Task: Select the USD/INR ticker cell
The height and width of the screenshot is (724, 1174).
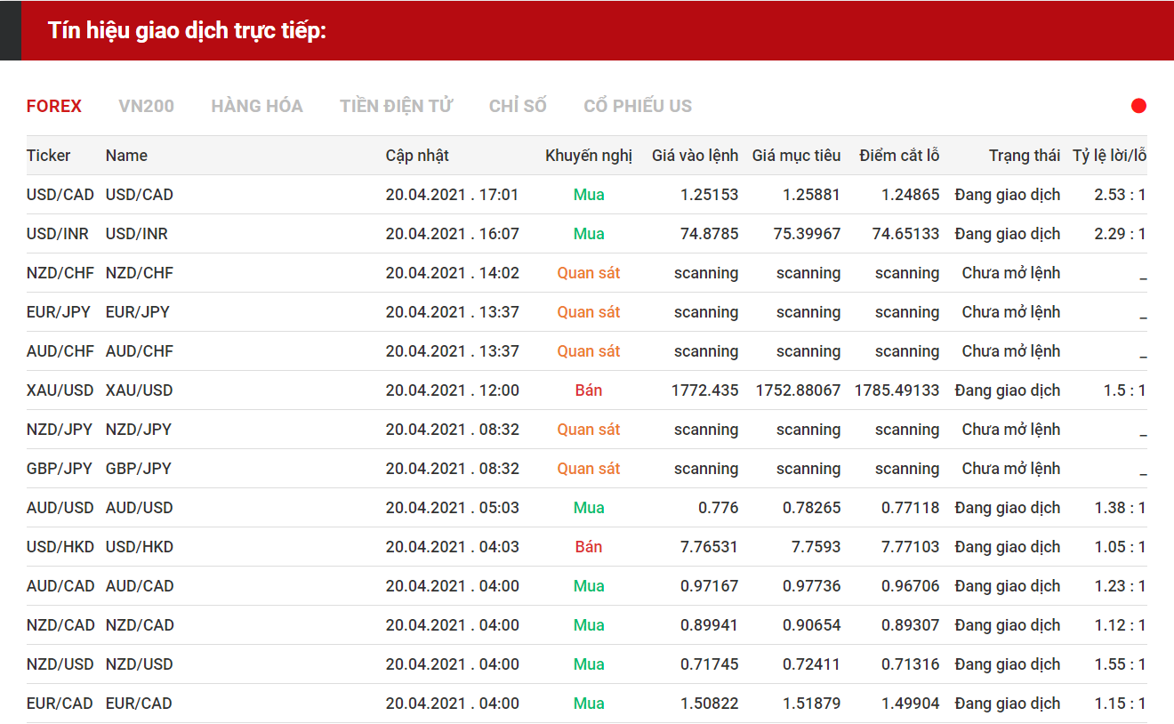Action: (x=58, y=234)
